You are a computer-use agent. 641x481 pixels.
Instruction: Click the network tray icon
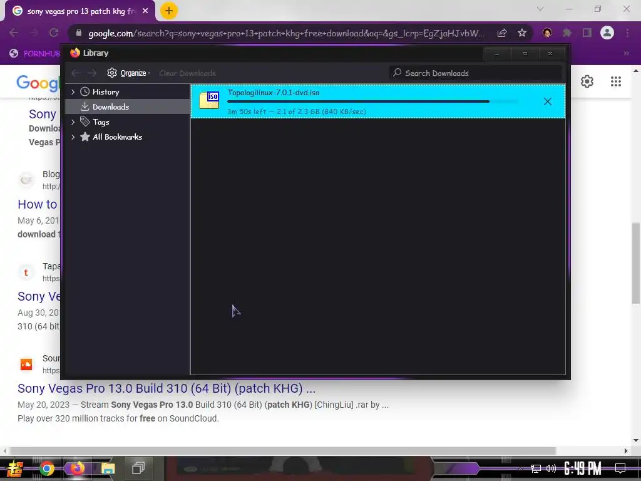(x=536, y=468)
